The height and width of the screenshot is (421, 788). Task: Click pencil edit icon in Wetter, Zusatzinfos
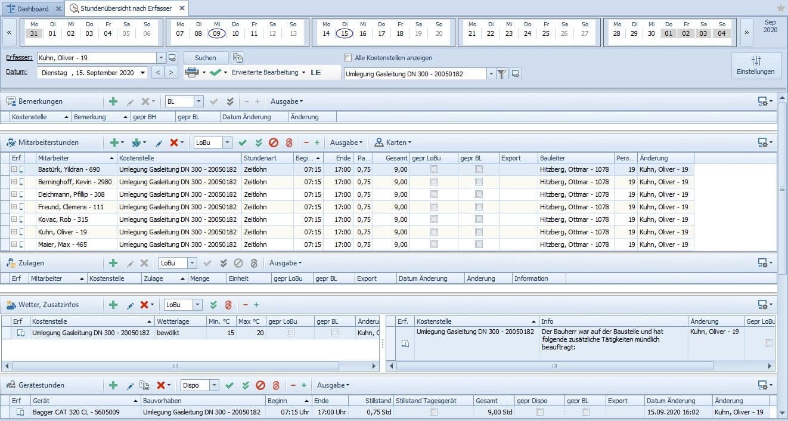coord(130,305)
